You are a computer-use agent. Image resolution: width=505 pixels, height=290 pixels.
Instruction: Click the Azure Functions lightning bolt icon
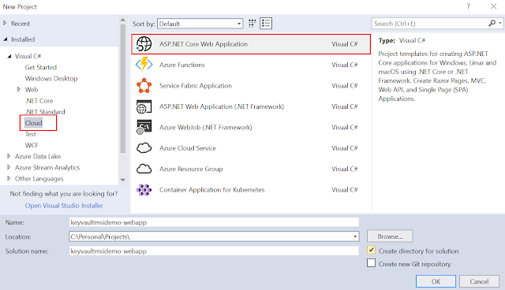144,65
